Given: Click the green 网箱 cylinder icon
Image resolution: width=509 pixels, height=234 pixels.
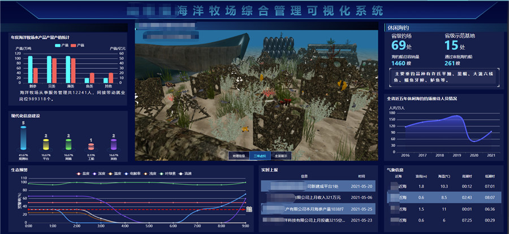Looking at the screenshot, I should [68, 144].
